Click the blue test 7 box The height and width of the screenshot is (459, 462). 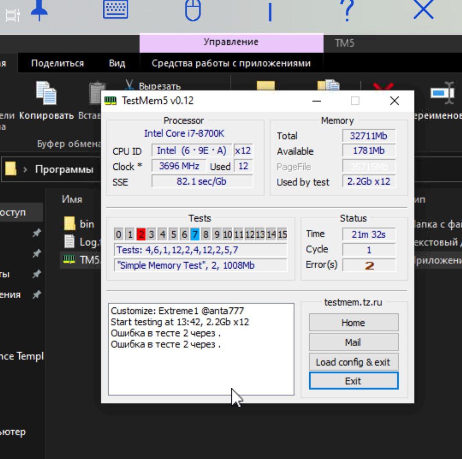195,234
